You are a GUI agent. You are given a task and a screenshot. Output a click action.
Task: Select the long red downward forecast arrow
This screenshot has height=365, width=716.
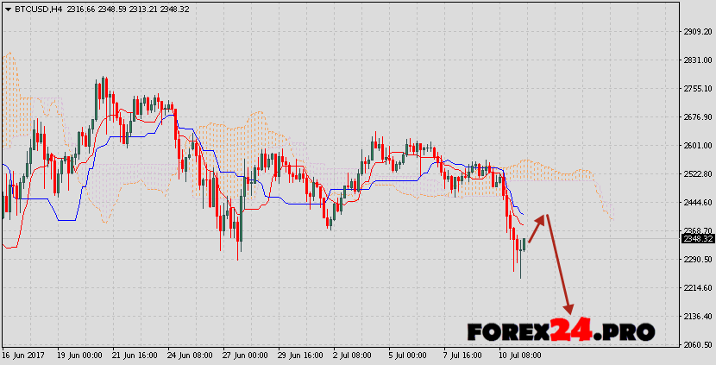(558, 263)
